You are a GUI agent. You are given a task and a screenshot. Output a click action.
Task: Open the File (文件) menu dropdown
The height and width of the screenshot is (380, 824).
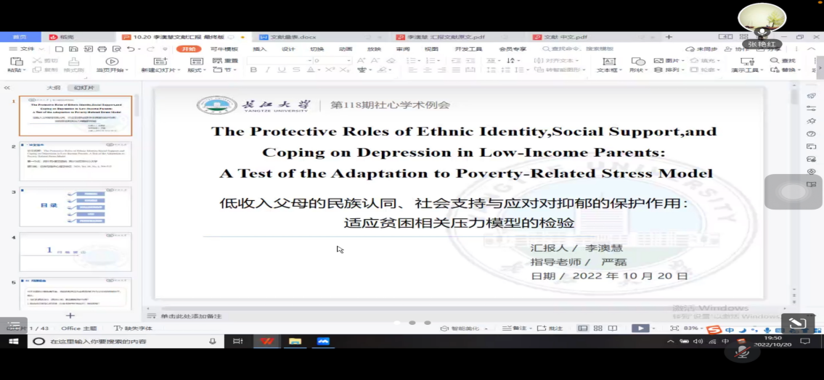pos(28,49)
